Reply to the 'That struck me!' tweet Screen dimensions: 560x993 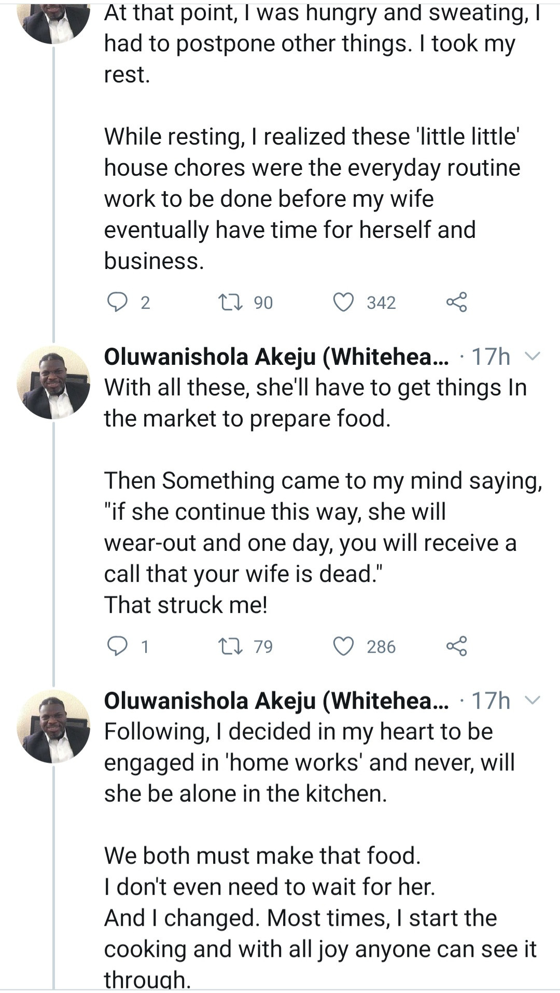117,646
